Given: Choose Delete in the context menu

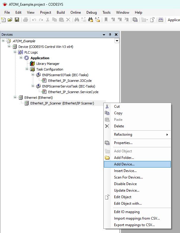Looking at the screenshot, I should pos(137,126).
